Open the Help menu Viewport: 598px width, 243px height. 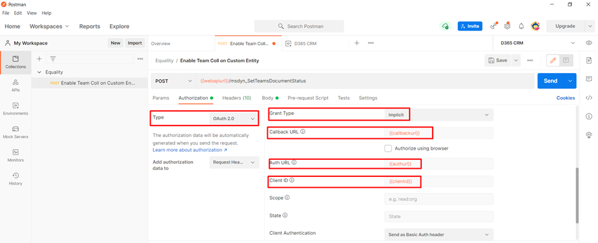(46, 13)
